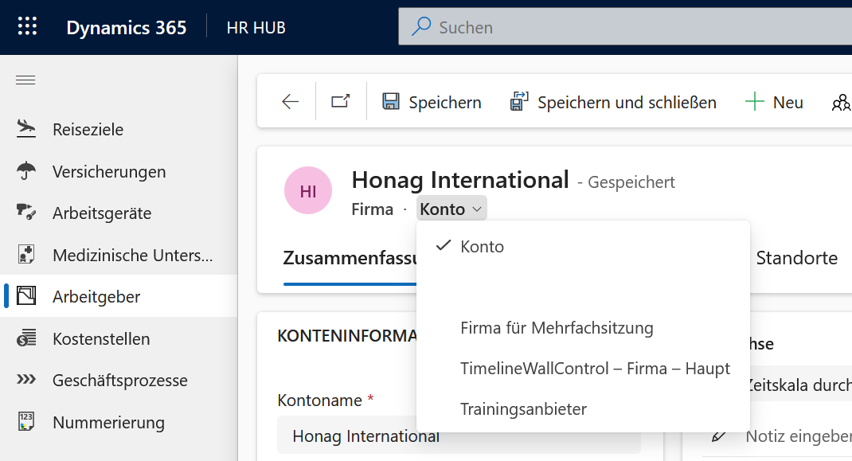Screen dimensions: 852x461
Task: Click the Kostenstellen icon in sidebar
Action: [26, 338]
